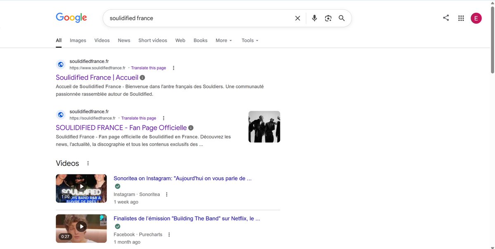Open the Soulidified France | Accueil link
Screen dimensions: 495x249
(97, 77)
